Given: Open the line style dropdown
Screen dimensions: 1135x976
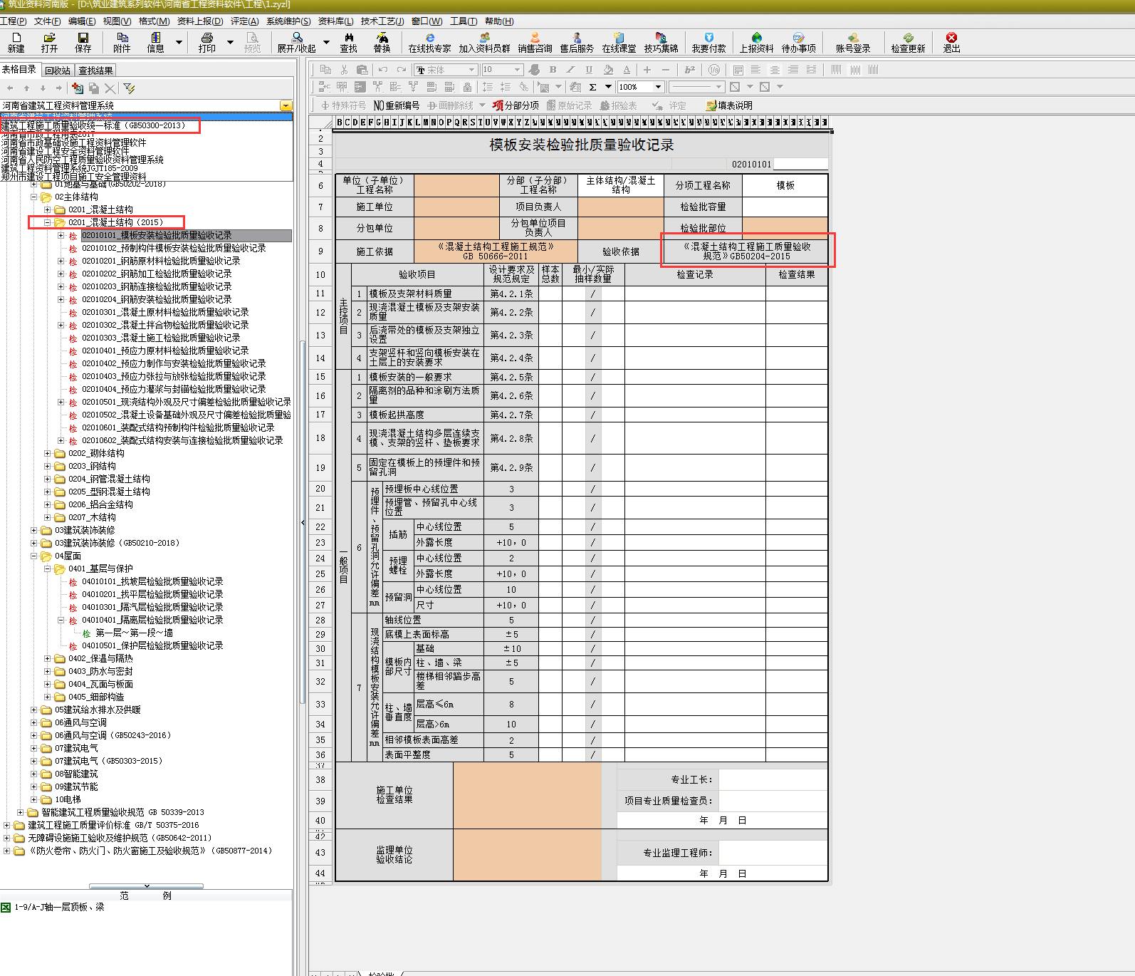Looking at the screenshot, I should pos(718,87).
